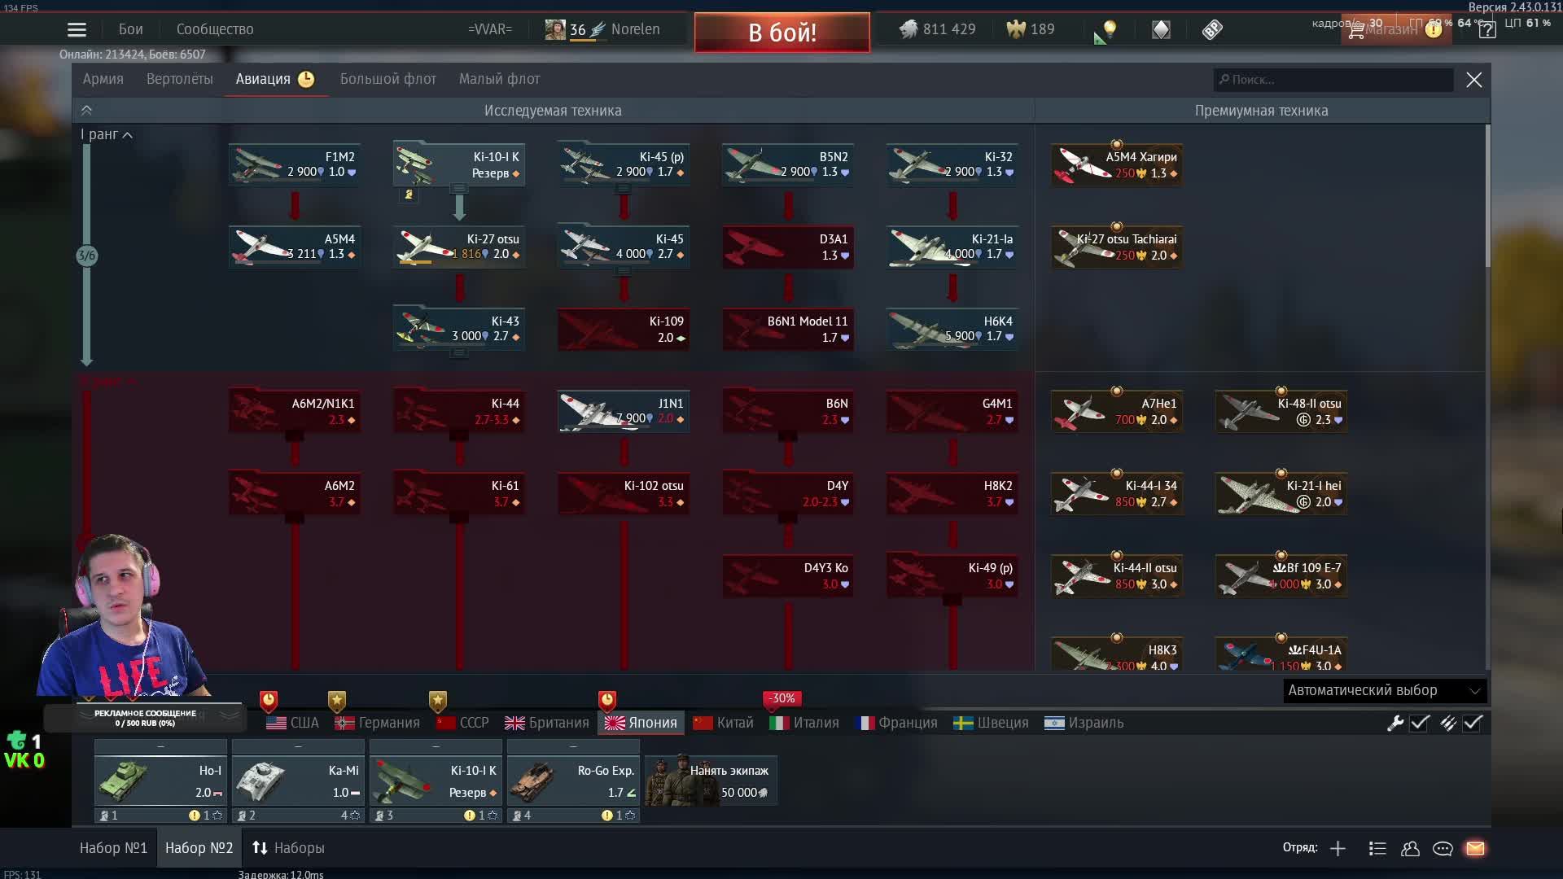The height and width of the screenshot is (879, 1563).
Task: Open the ticket coupon icon in top bar
Action: 1212,30
